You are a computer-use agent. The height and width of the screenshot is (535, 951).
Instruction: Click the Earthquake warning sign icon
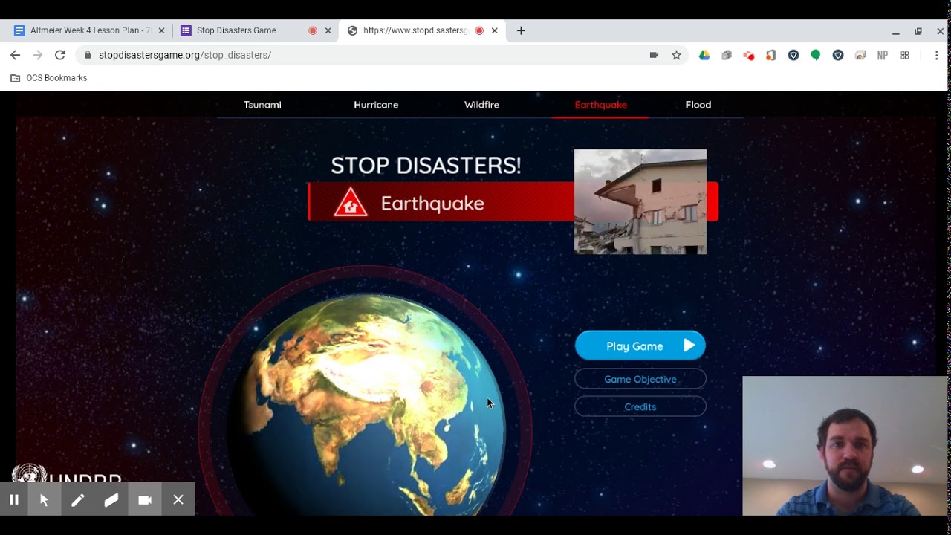[350, 203]
